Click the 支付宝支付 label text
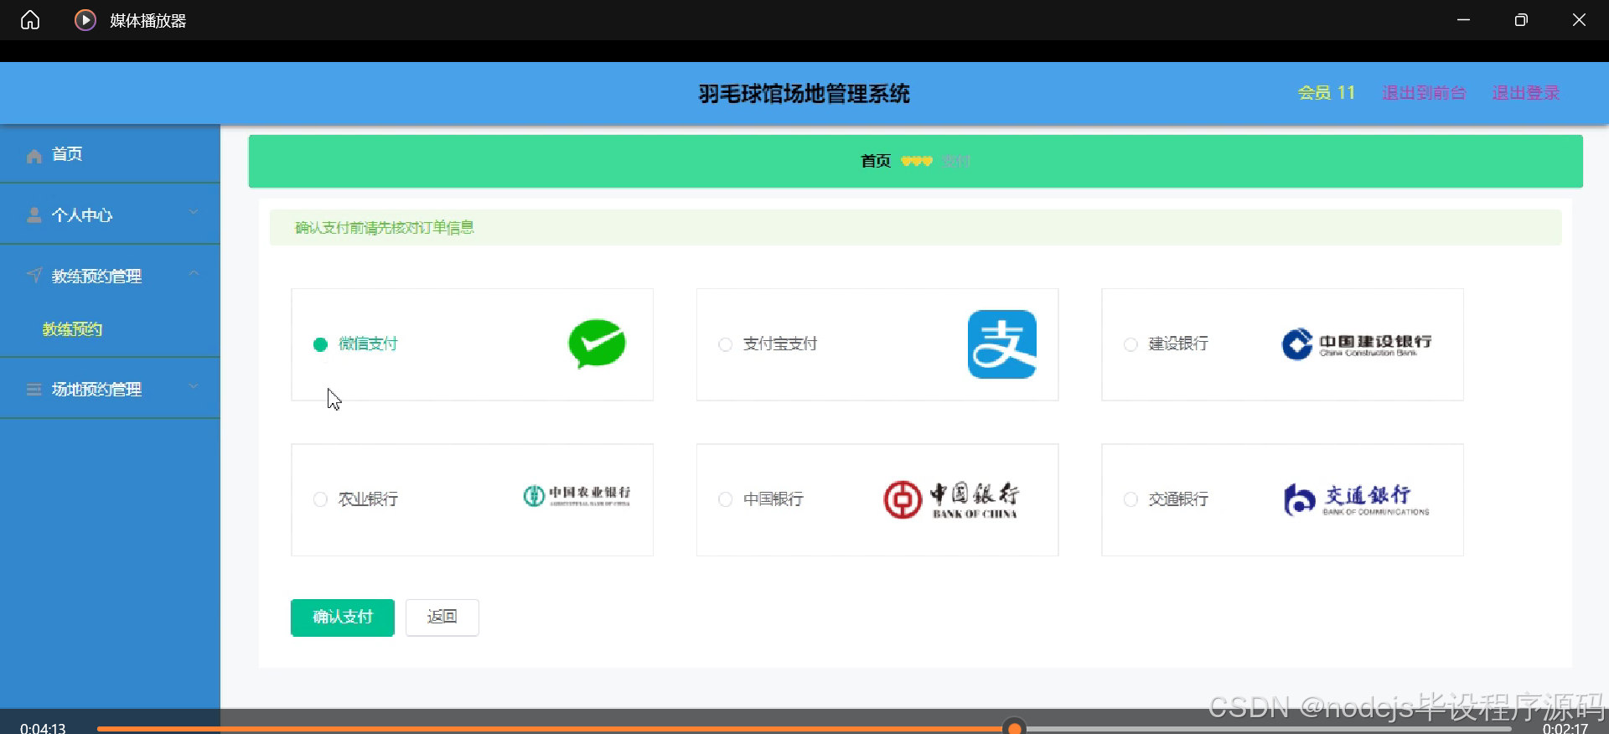 [x=780, y=344]
